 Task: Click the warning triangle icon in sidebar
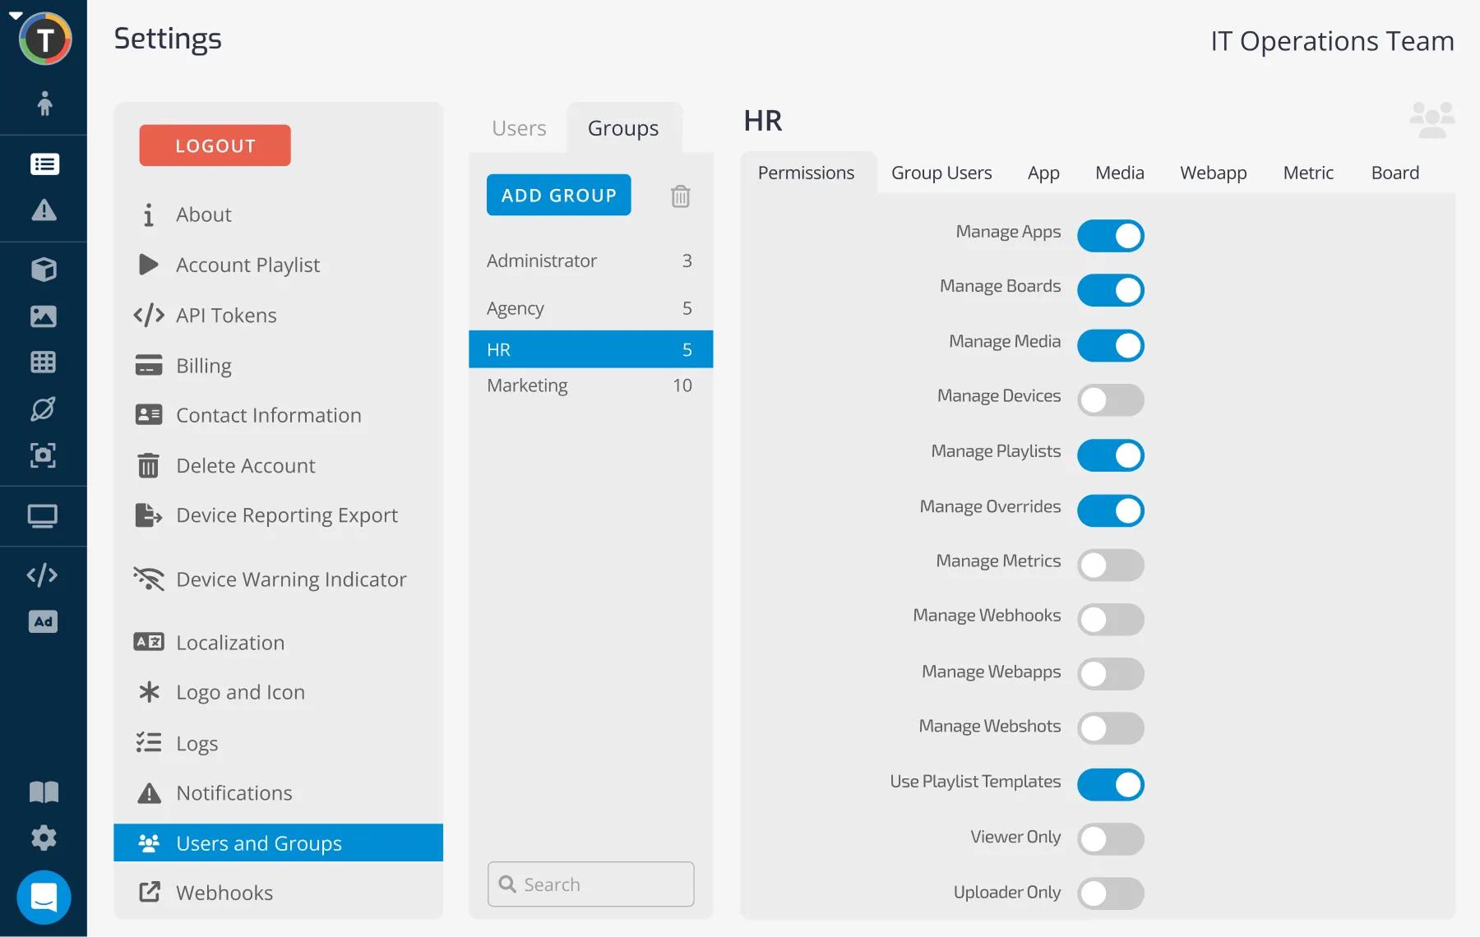coord(44,210)
